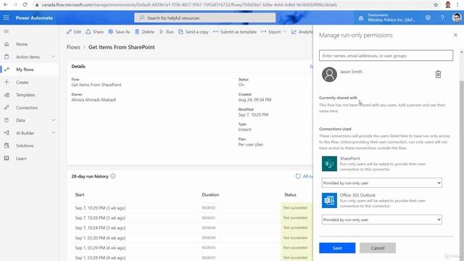Open the Environments selector in header
This screenshot has width=464, height=261.
pos(388,17)
